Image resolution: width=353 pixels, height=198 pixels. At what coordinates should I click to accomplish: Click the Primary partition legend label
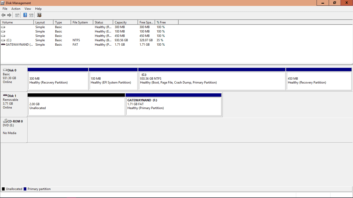click(x=39, y=189)
